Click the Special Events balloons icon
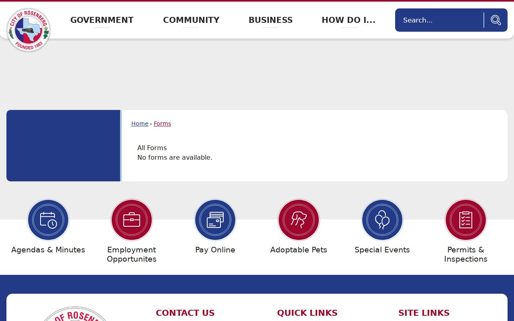The width and height of the screenshot is (514, 321). click(x=382, y=220)
